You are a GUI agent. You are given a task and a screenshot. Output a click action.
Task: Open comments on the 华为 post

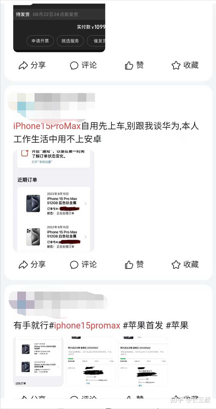point(83,264)
